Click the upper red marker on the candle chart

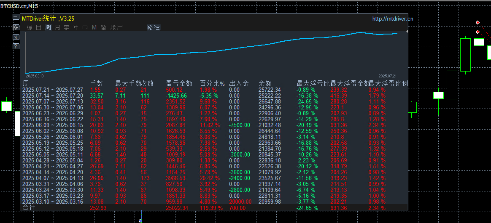pos(478,22)
